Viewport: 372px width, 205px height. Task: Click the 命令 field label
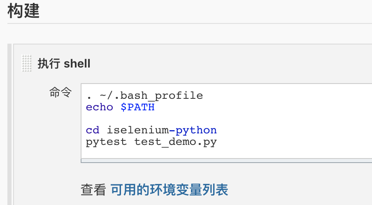tap(60, 92)
